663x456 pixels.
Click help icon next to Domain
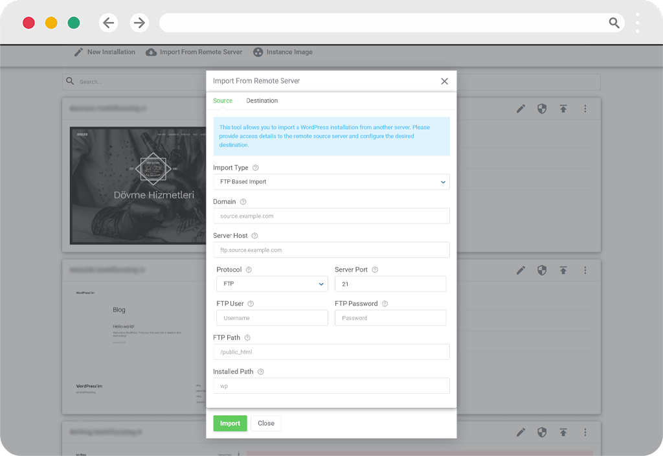[x=243, y=202]
